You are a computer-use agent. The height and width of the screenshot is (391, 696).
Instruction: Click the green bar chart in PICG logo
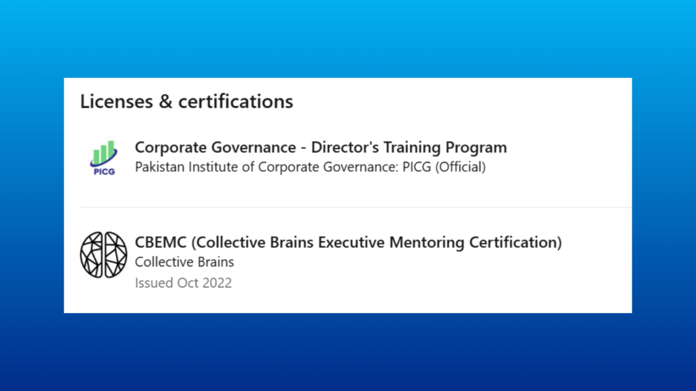104,152
